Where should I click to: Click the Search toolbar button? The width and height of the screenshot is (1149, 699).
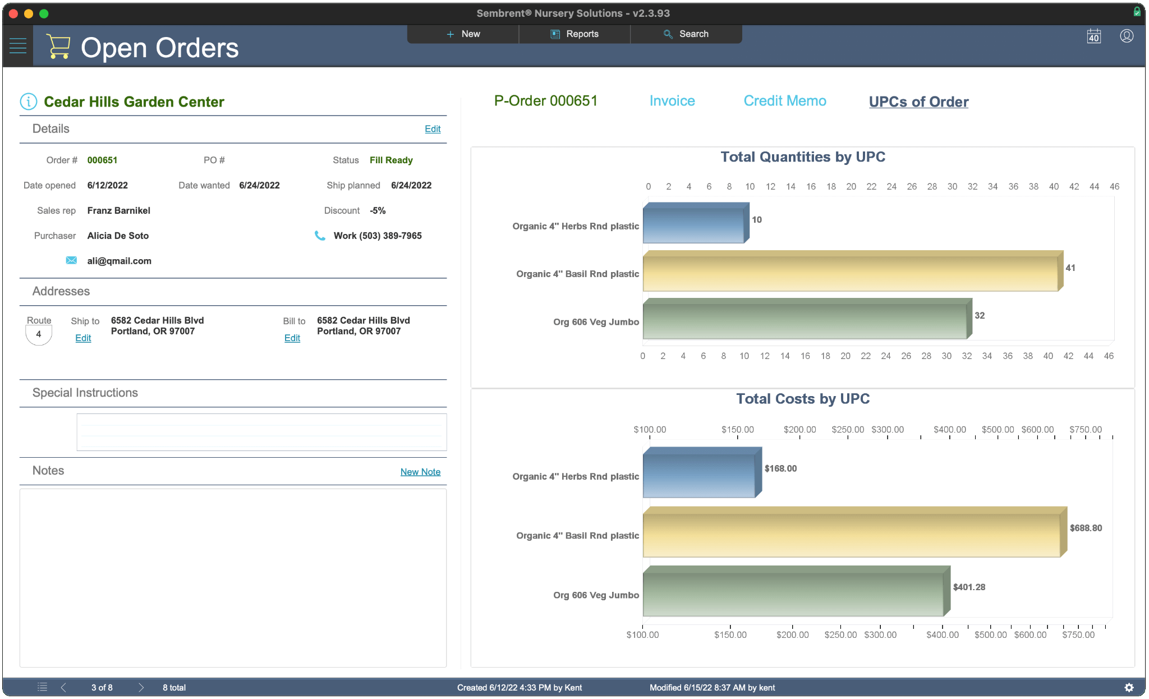tap(686, 34)
